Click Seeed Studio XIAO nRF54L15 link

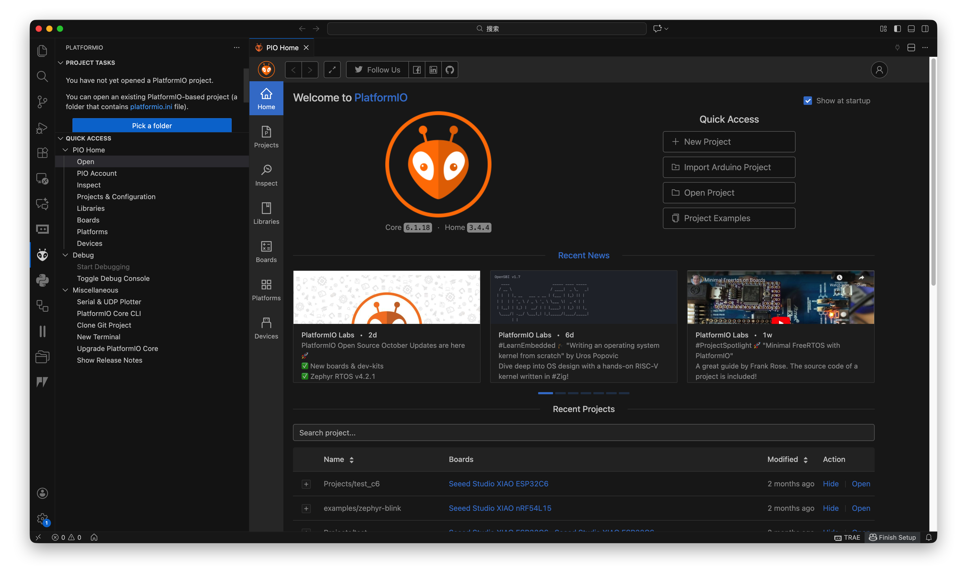[x=500, y=508]
